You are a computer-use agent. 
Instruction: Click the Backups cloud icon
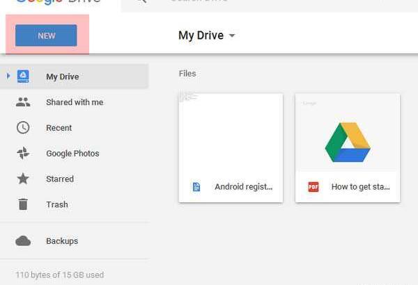click(x=23, y=241)
